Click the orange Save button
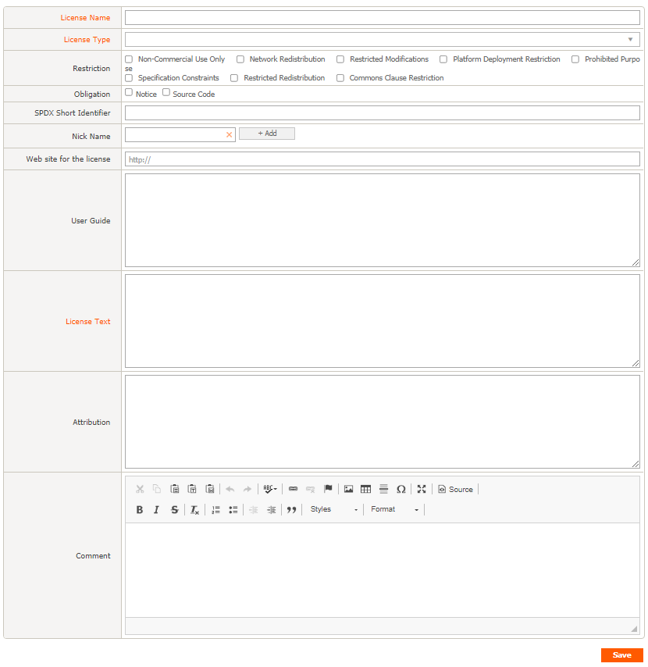This screenshot has height=667, width=648. pyautogui.click(x=621, y=655)
